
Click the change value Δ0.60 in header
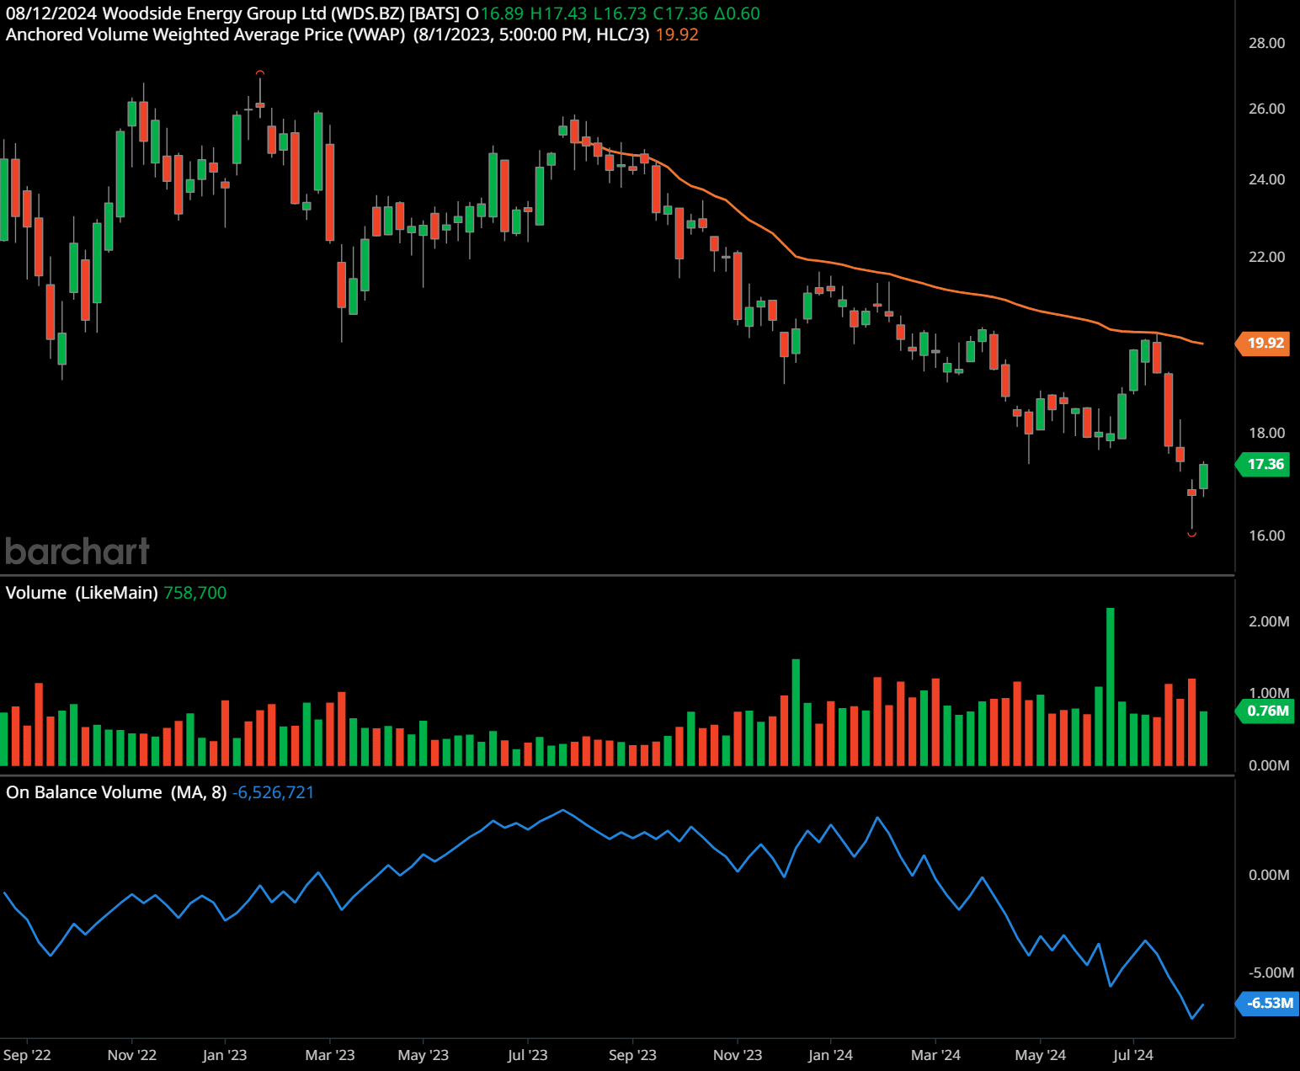coord(737,13)
